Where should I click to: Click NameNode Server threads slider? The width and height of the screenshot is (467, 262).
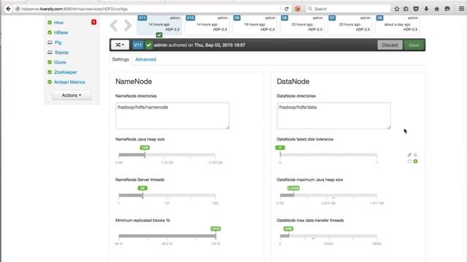pos(167,196)
